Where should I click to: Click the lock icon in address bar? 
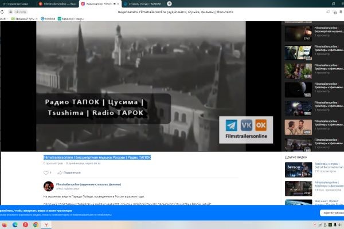10,12
